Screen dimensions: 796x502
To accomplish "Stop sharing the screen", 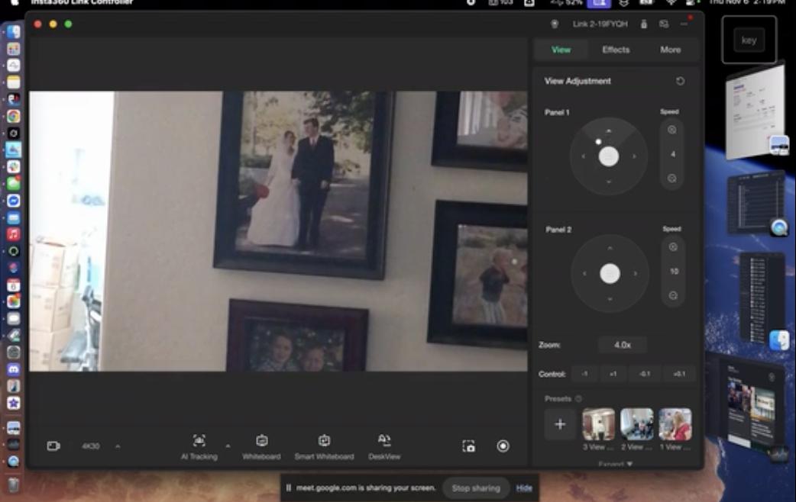I will click(x=476, y=488).
